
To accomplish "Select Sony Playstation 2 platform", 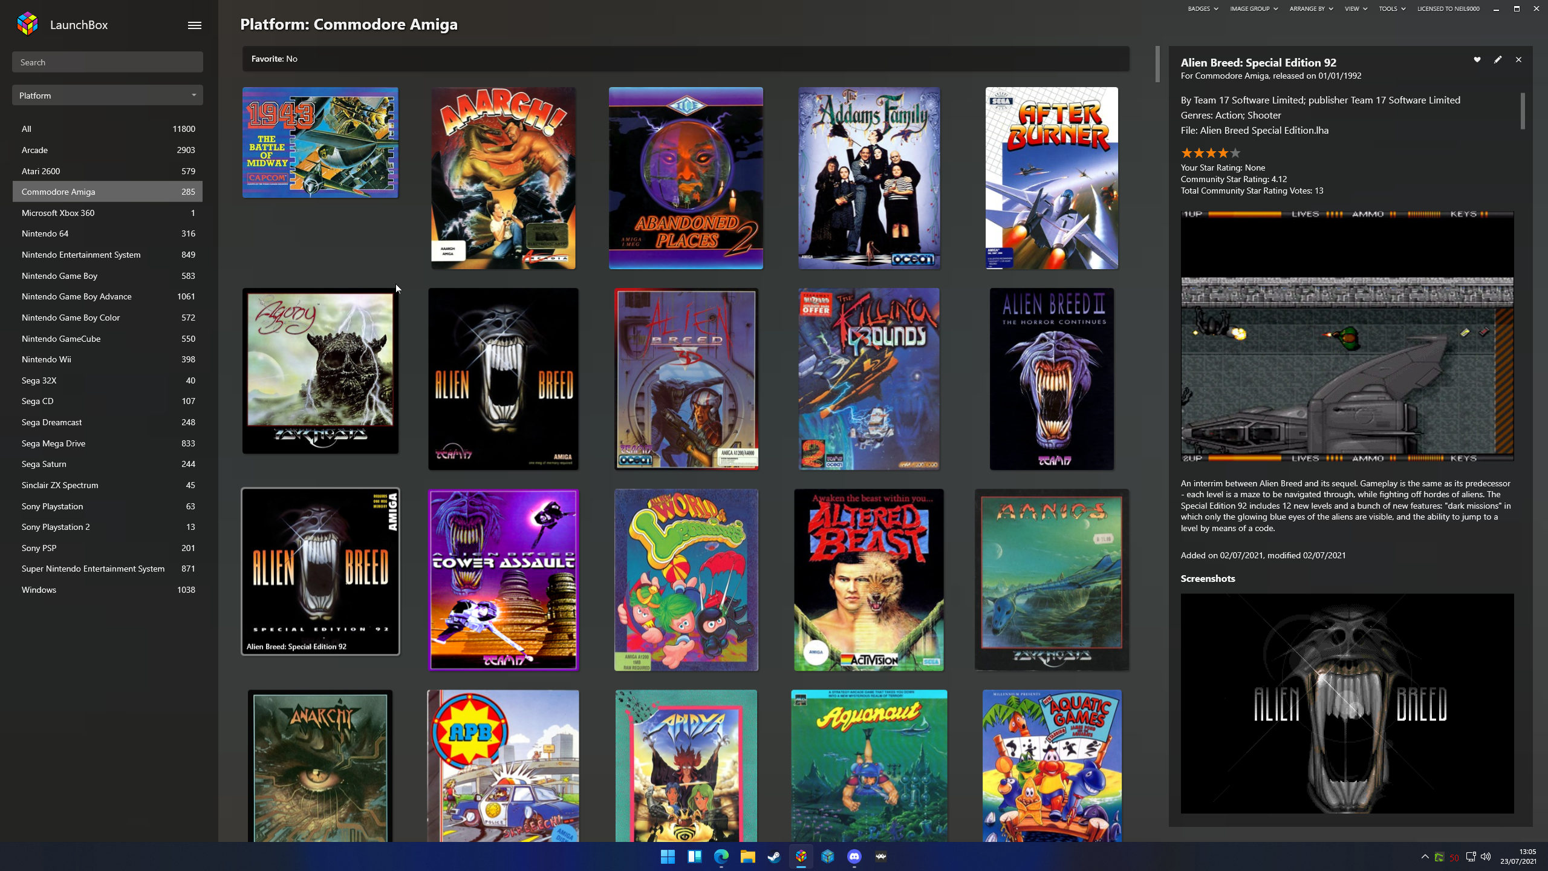I will coord(108,527).
